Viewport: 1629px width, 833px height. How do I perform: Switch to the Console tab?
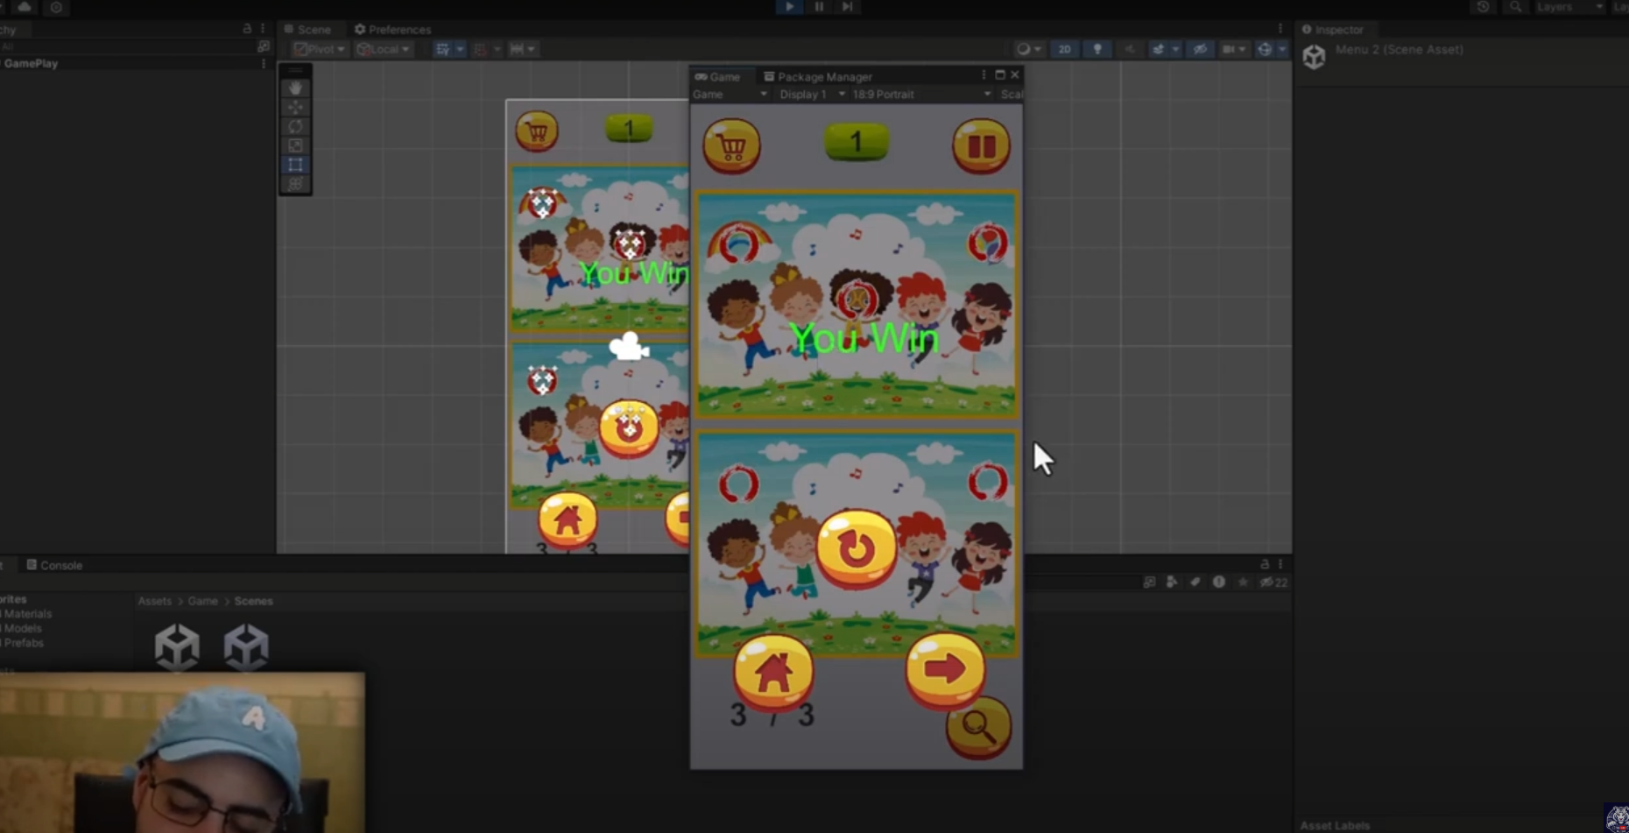[x=54, y=565]
